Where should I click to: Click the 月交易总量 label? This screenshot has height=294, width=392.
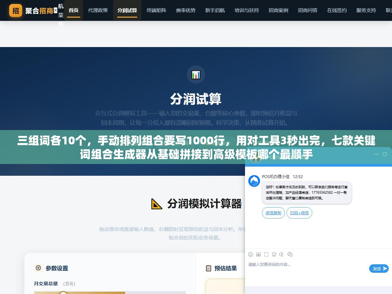tap(46, 284)
